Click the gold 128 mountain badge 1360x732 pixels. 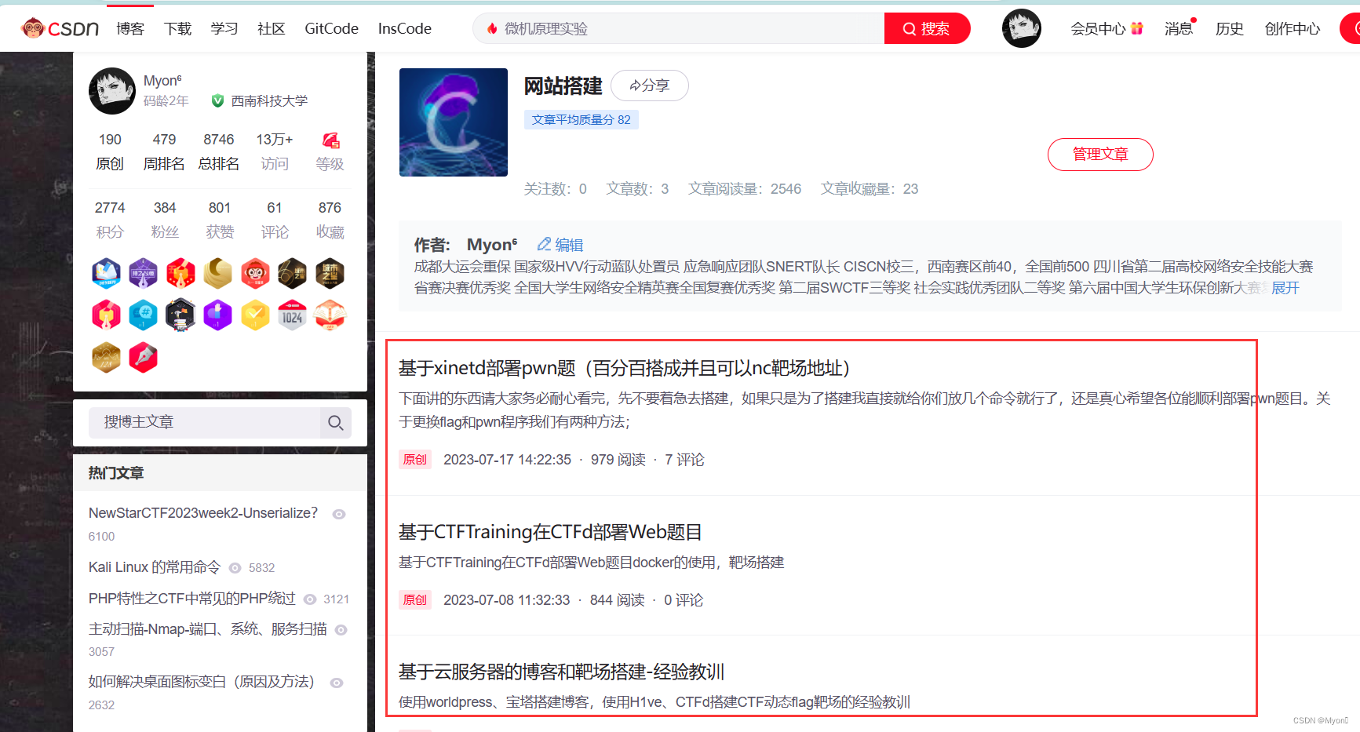(x=106, y=357)
